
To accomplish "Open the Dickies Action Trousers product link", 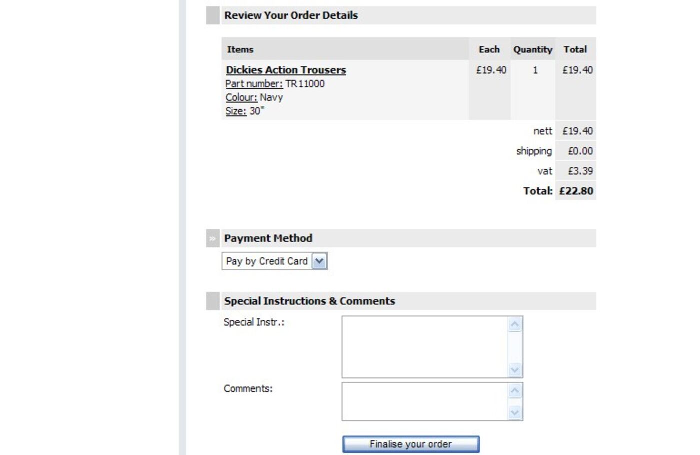I will click(x=286, y=70).
